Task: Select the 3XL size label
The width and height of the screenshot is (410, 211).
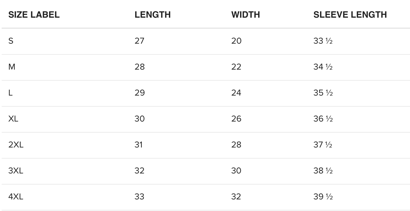Action: point(16,171)
